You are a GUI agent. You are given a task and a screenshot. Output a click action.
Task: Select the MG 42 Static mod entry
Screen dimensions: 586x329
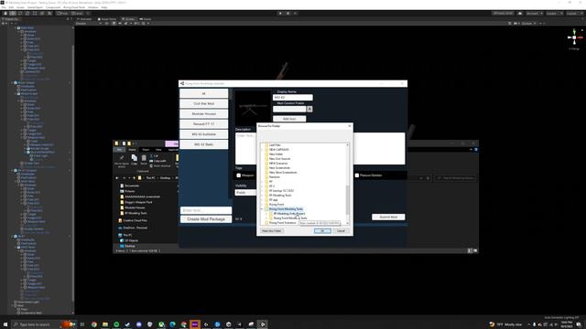[x=203, y=144]
